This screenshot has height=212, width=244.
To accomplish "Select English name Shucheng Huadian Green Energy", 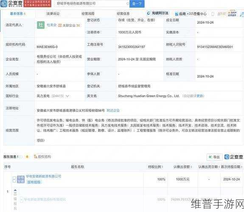I will click(149, 96).
